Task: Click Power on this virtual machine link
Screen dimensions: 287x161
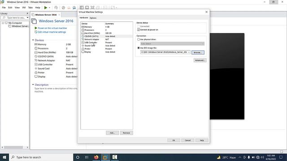Action: [x=52, y=28]
